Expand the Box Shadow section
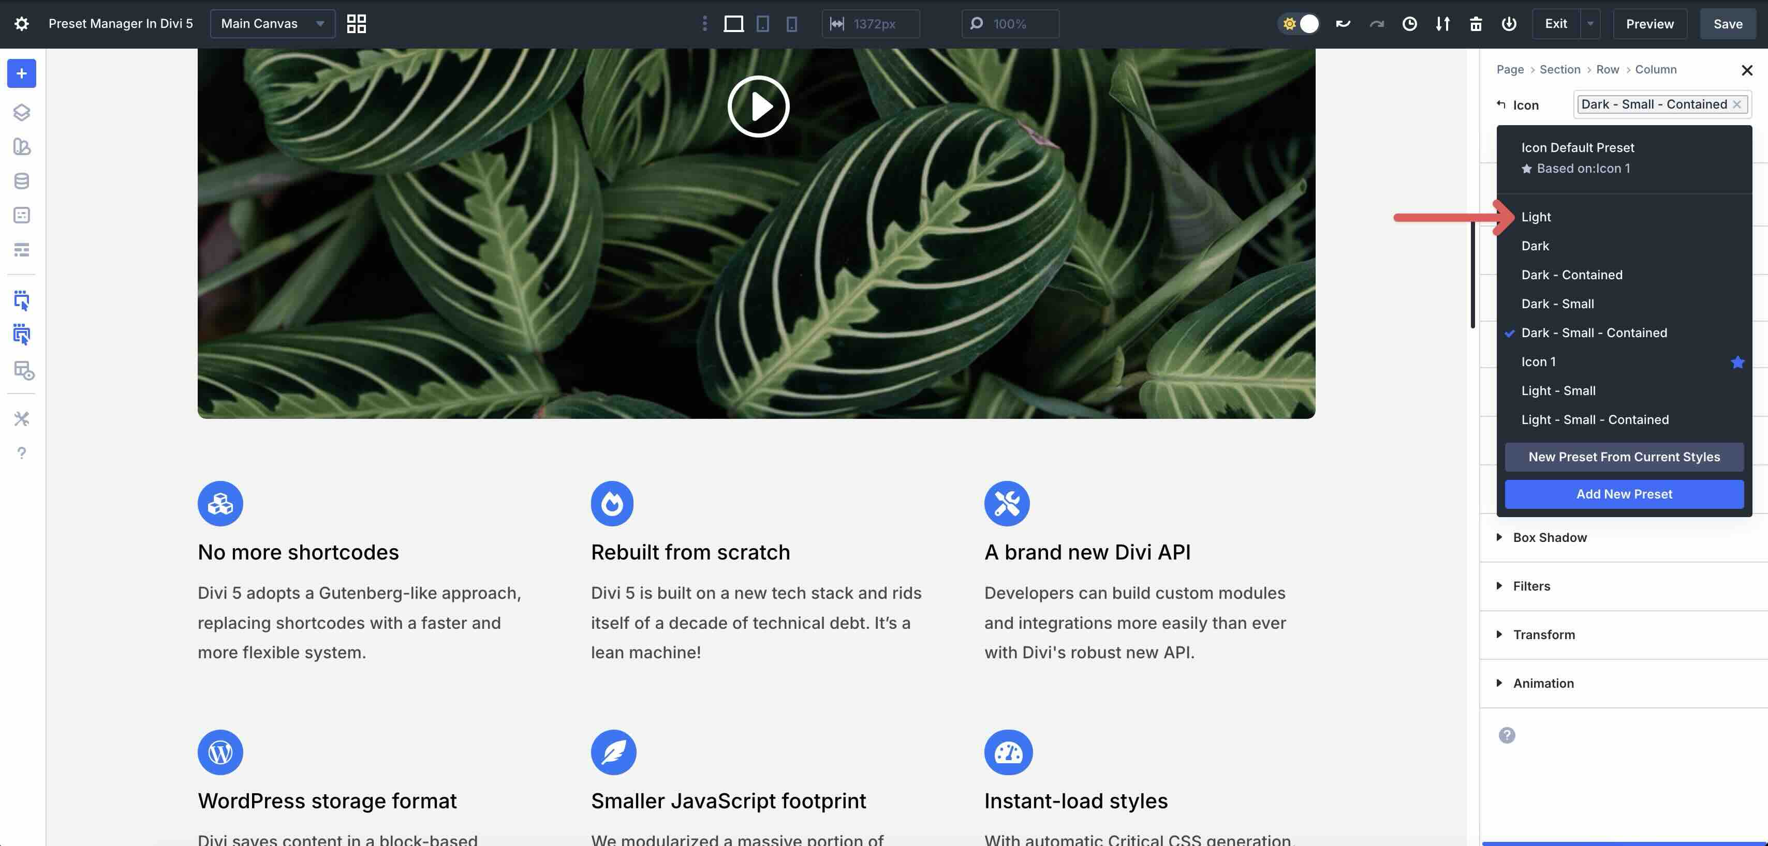Screen dimensions: 1768x846 1550,537
